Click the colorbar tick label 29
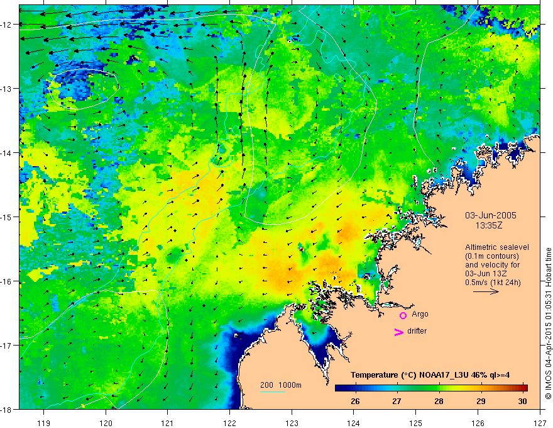553x428 pixels. pos(481,402)
